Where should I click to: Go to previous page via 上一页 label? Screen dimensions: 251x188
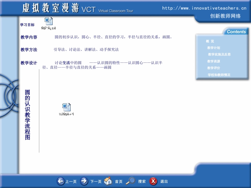coord(71,181)
